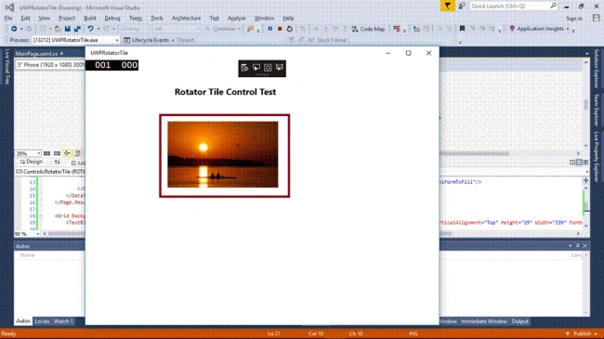
Task: Swap Design and XAML panes
Action: (58, 163)
